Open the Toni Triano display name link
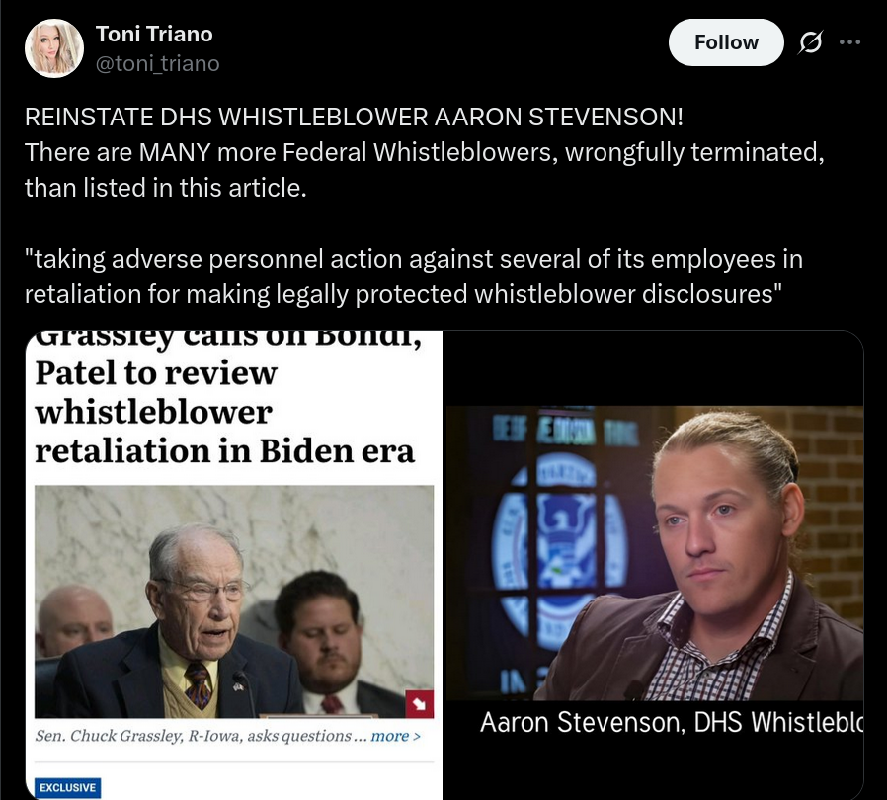This screenshot has height=800, width=887. [154, 34]
